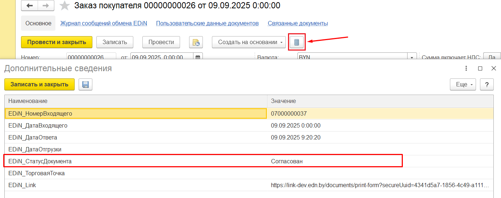Click the document movements report icon
Viewport: 501px width, 198px height.
(196, 42)
